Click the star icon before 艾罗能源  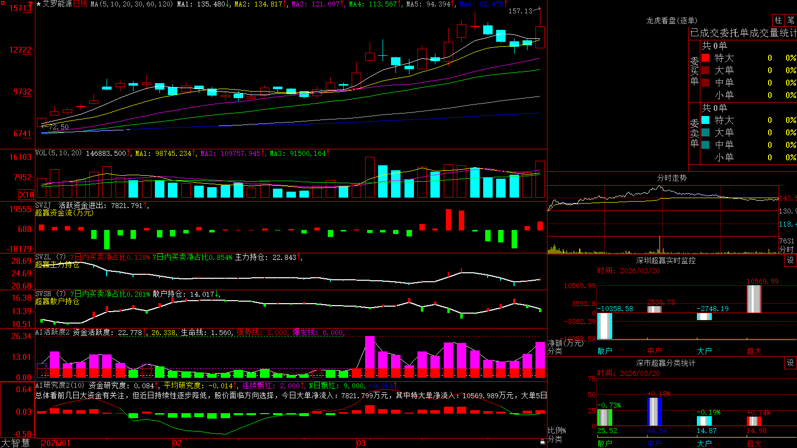(x=38, y=4)
